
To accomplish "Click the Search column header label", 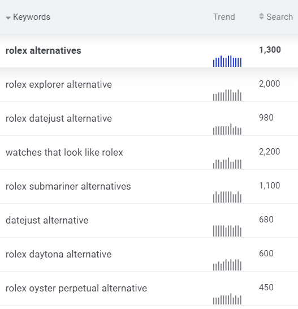I will (x=279, y=17).
